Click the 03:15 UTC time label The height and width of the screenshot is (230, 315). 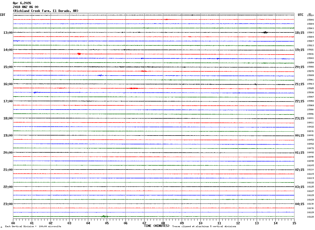(x=300, y=187)
